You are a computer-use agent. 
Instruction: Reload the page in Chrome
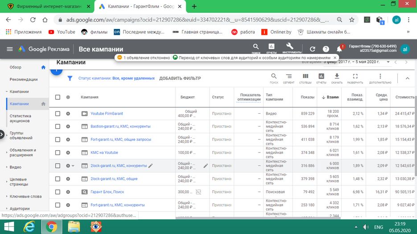(33, 20)
